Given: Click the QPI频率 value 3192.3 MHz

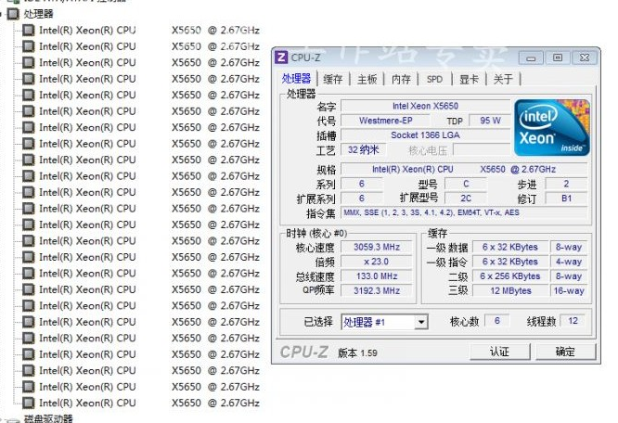Looking at the screenshot, I should tap(377, 290).
